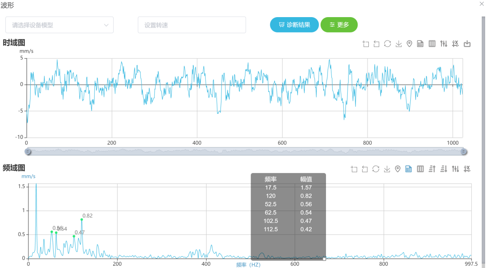Click sort ascending icon in frequency-domain toolbar
Viewport: 487px width, 268px height.
[x=432, y=169]
